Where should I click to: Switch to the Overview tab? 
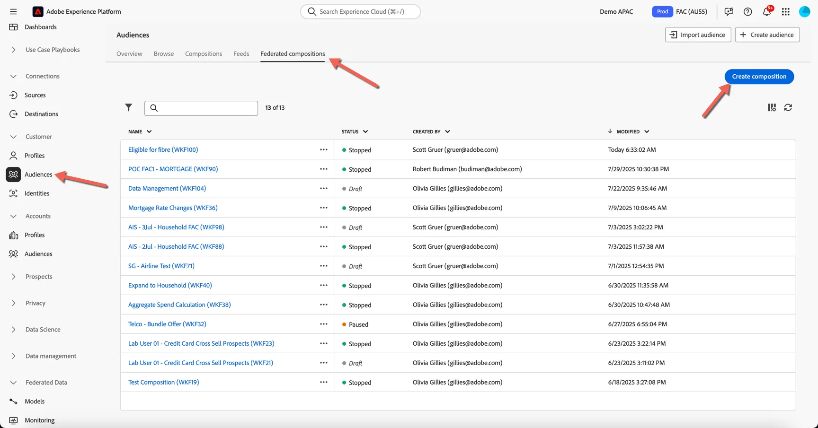click(x=129, y=54)
